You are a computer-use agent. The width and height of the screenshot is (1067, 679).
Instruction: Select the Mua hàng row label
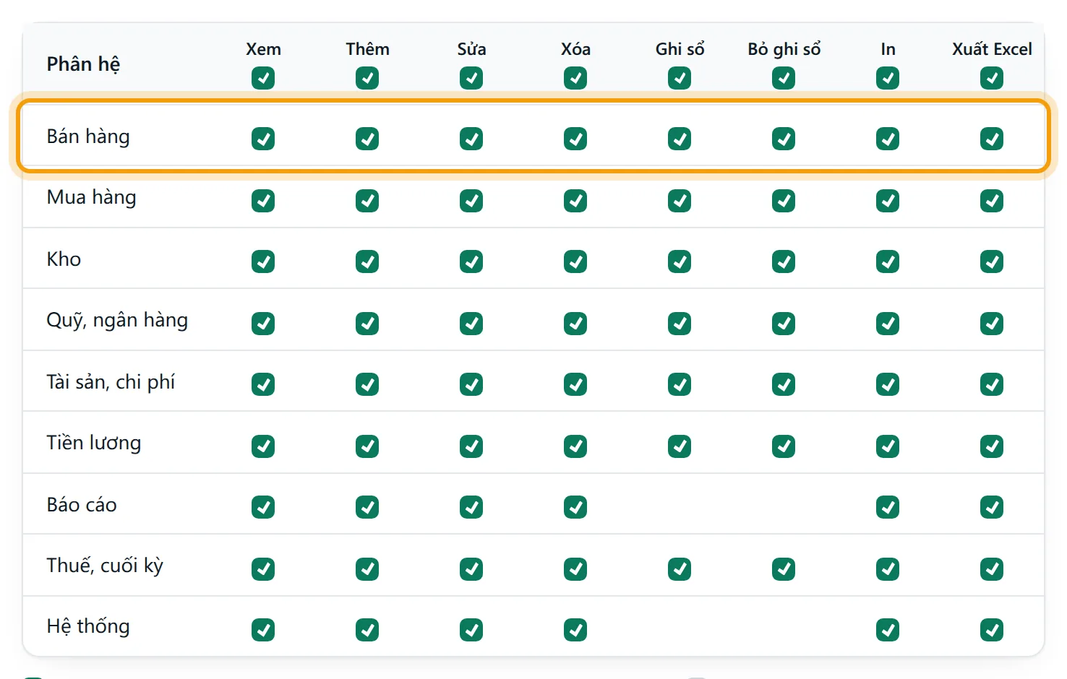(x=91, y=197)
